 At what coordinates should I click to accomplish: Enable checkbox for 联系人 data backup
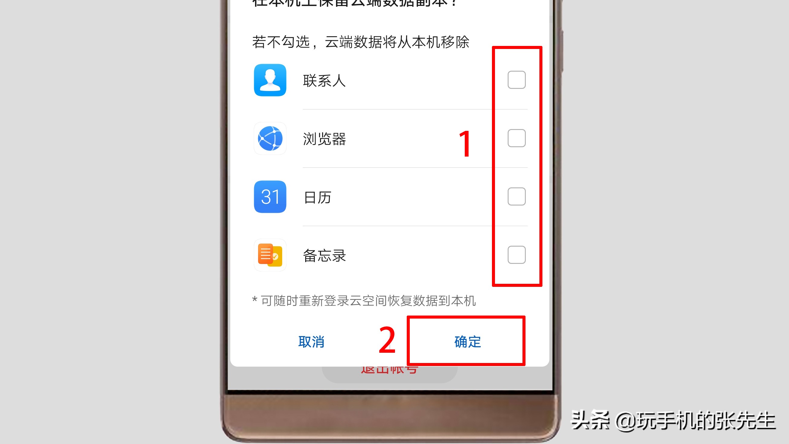[515, 80]
